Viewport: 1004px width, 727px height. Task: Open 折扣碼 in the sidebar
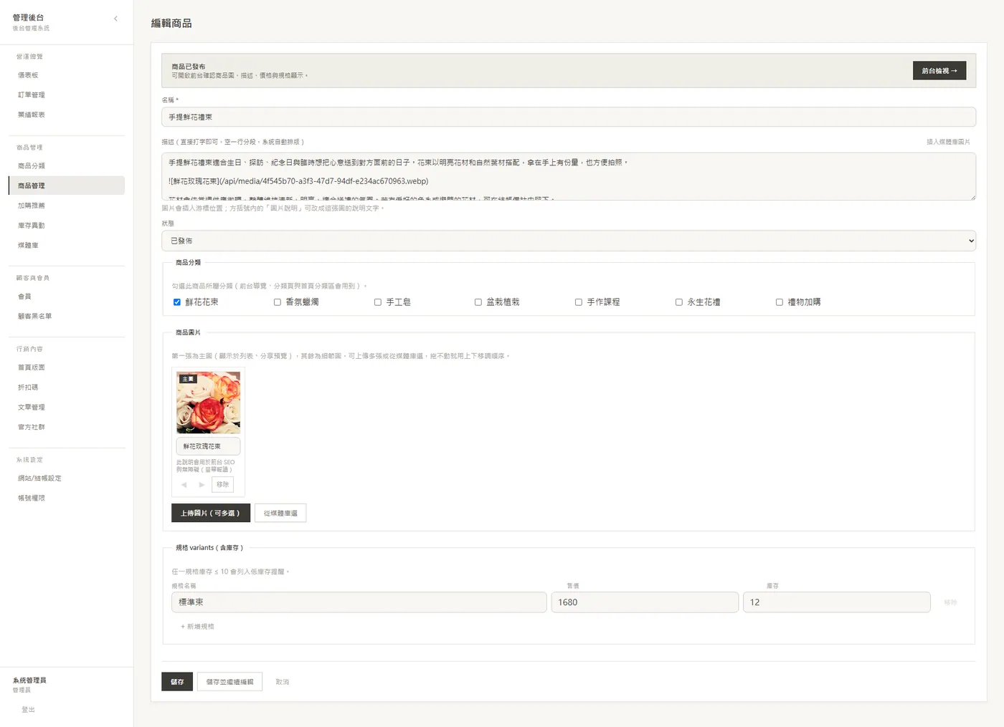point(67,387)
